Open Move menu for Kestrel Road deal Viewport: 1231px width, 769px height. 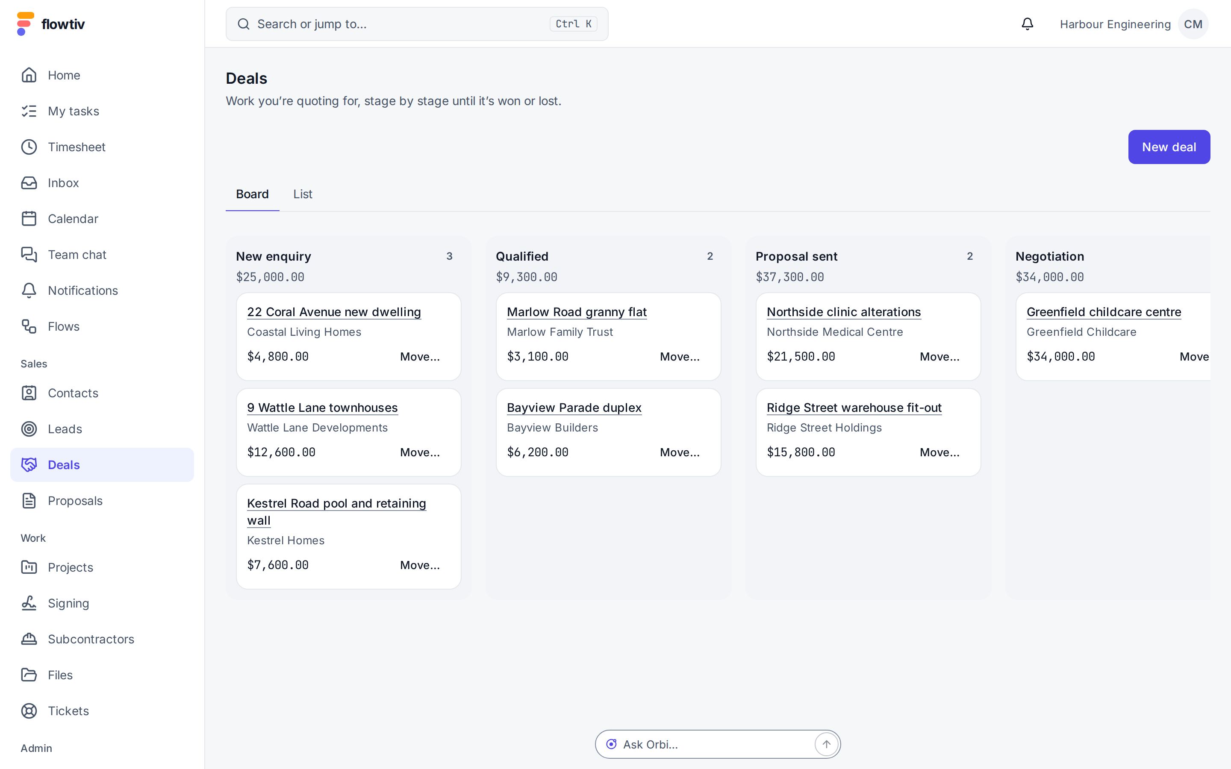point(420,565)
